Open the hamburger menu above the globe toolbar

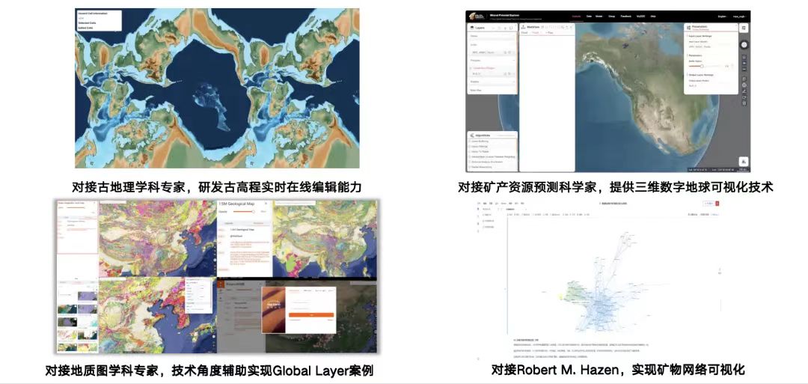[x=744, y=28]
